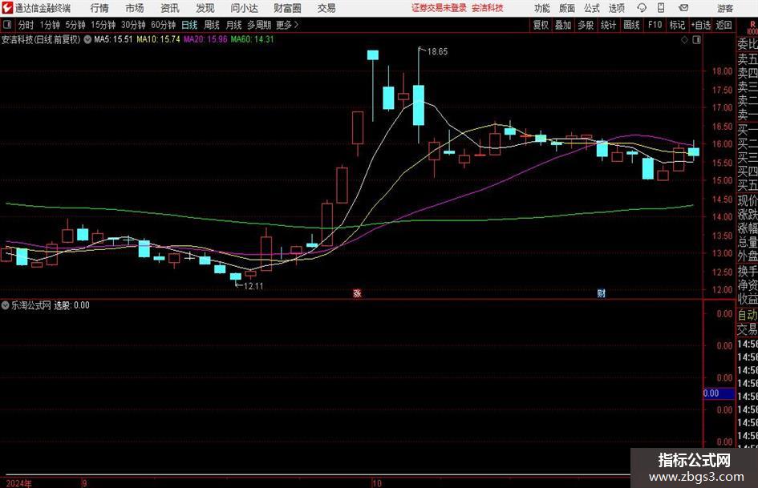The image size is (758, 488).
Task: Click the MA5: 15.51 value label
Action: coord(113,39)
